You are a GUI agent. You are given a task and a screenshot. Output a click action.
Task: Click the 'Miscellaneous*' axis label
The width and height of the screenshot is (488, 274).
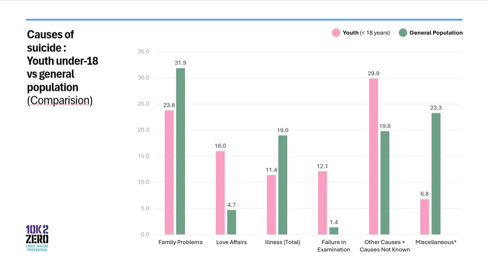[x=436, y=242]
